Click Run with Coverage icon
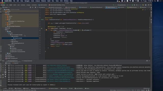The width and height of the screenshot is (163, 91). pos(134,5)
